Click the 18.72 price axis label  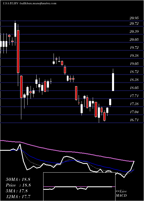coord(134,72)
